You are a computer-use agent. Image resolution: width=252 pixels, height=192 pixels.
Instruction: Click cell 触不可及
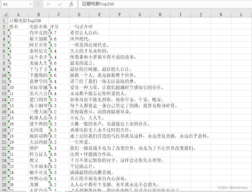(39, 172)
